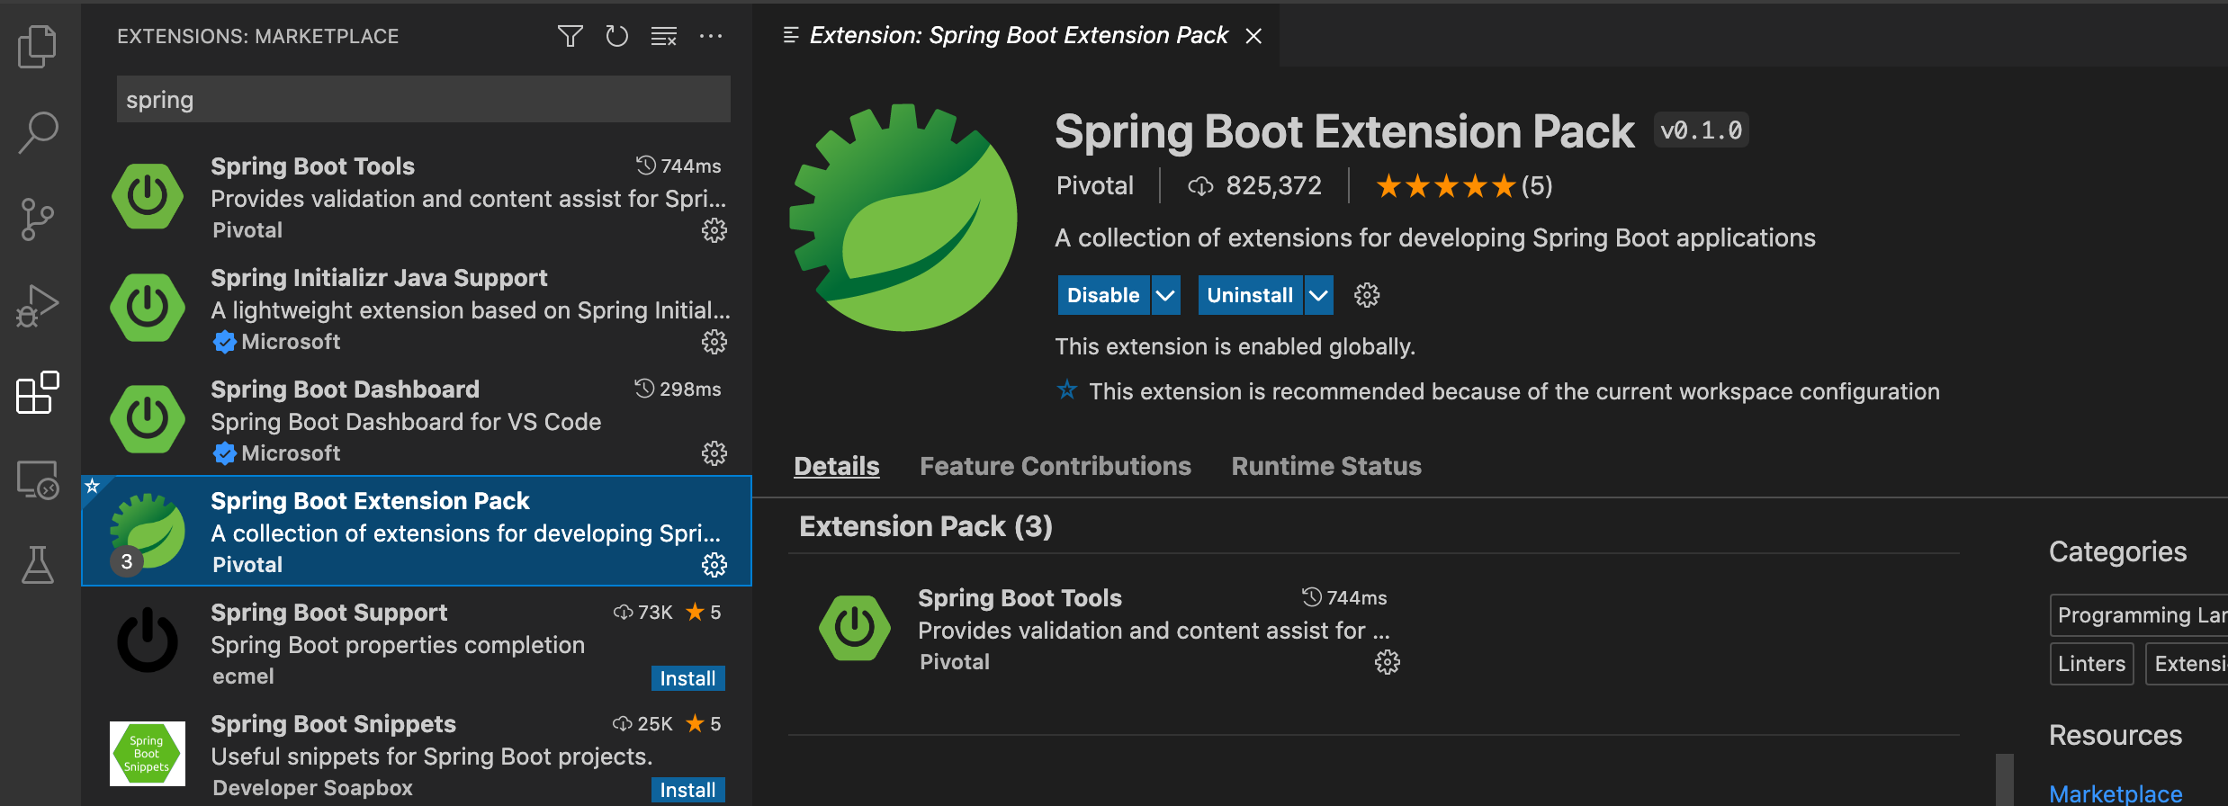Click the extensions search field with 'spring'

(x=423, y=99)
